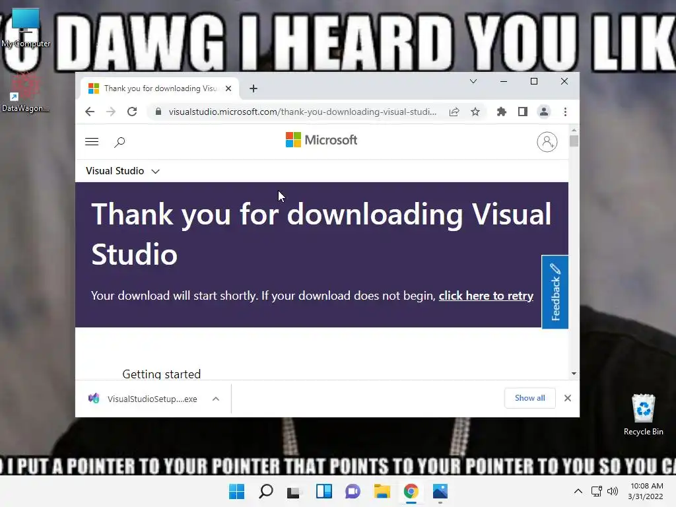Open a new Chrome tab

[253, 88]
